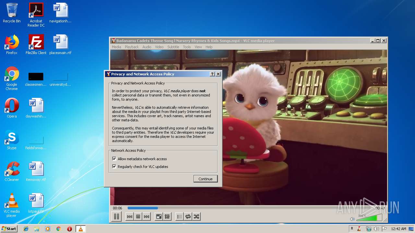Open the Action Center flag icon
This screenshot has width=415, height=233.
tap(384, 229)
